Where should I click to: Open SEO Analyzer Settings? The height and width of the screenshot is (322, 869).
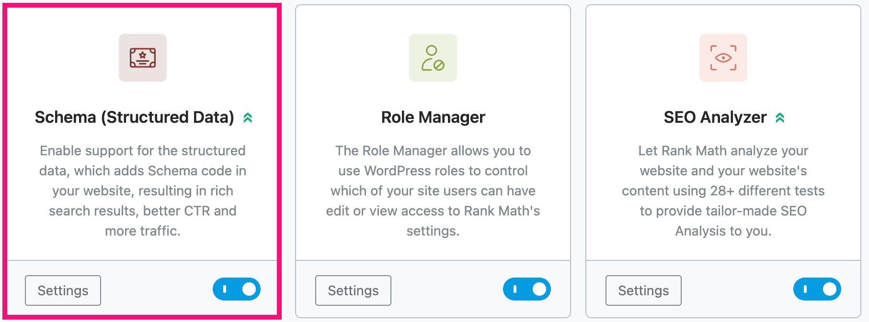pos(643,290)
